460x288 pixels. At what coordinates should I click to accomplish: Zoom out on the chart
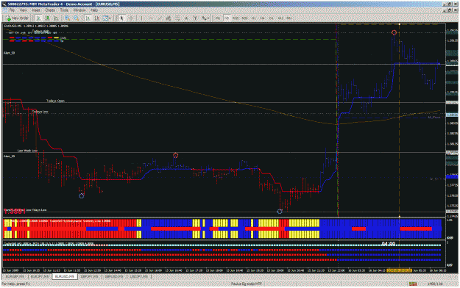pyautogui.click(x=77, y=18)
